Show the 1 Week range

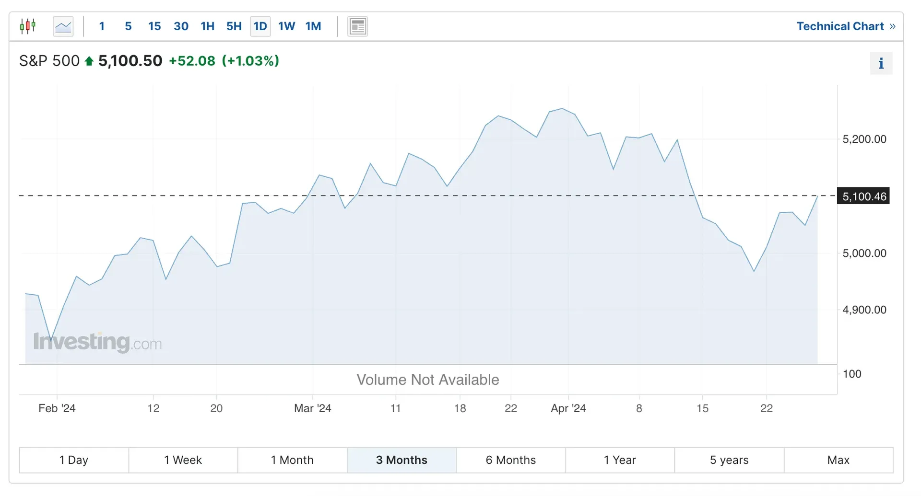(183, 460)
